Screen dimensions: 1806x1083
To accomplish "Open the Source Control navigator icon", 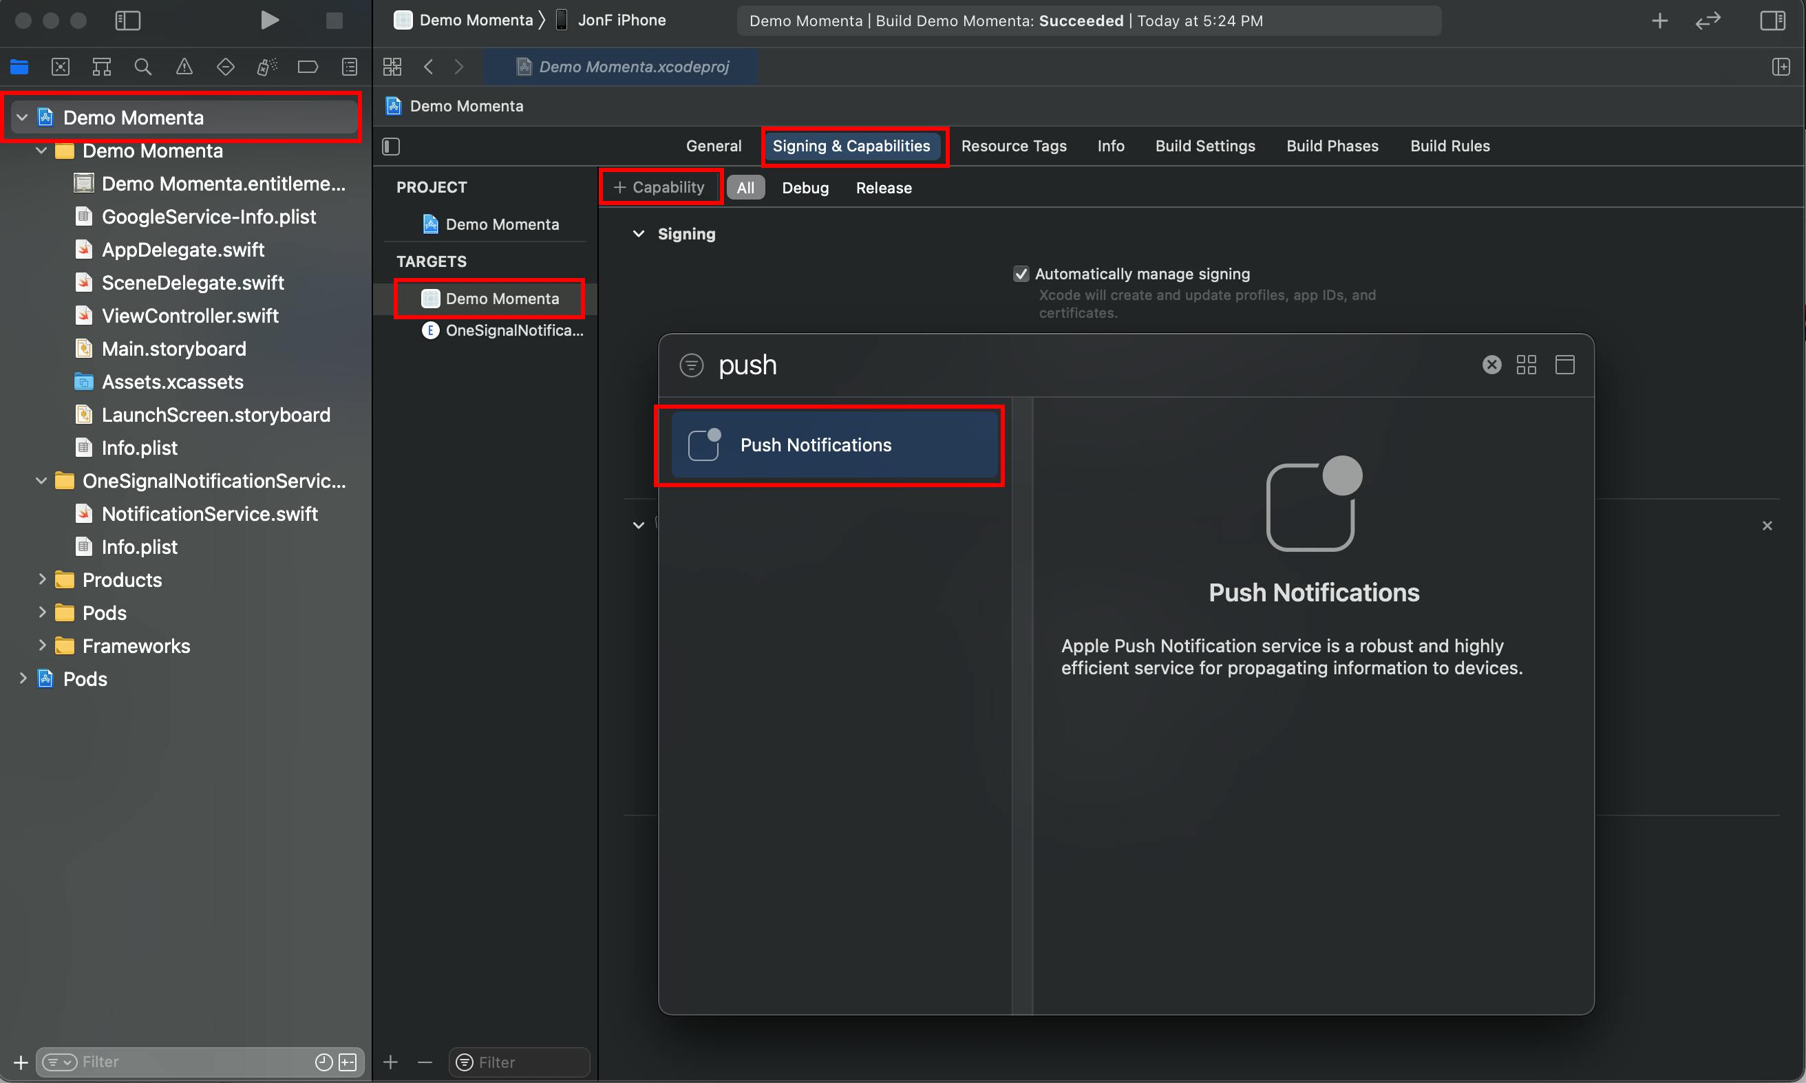I will (61, 67).
